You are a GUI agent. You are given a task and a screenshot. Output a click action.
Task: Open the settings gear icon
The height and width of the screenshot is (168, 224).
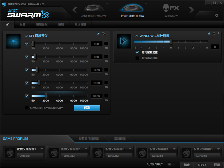click(x=217, y=15)
